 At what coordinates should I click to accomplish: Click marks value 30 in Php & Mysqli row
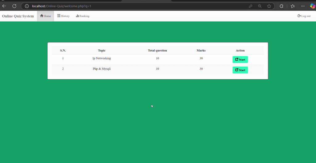click(201, 68)
